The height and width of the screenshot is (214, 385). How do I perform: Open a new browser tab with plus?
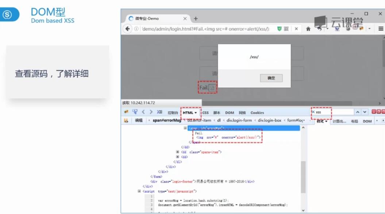point(196,19)
